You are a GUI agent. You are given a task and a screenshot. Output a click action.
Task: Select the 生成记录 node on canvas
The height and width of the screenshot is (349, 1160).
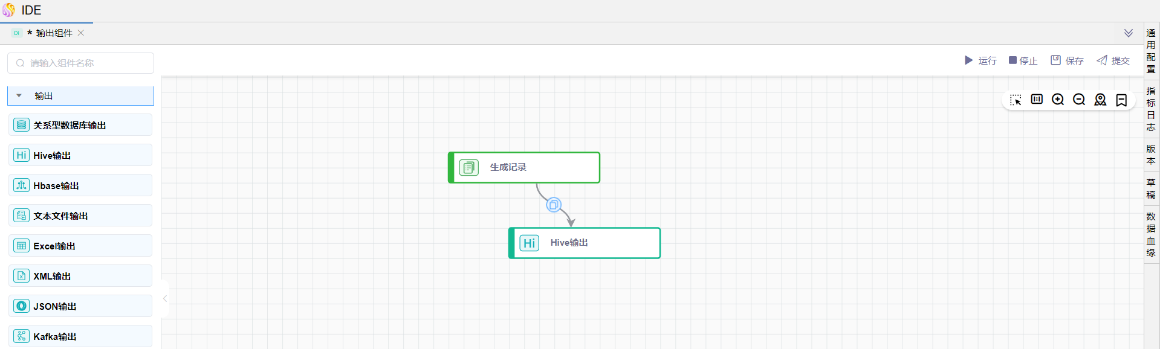point(524,167)
